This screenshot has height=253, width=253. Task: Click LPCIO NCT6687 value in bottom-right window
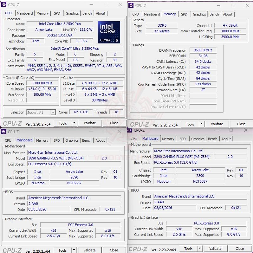click(200, 182)
